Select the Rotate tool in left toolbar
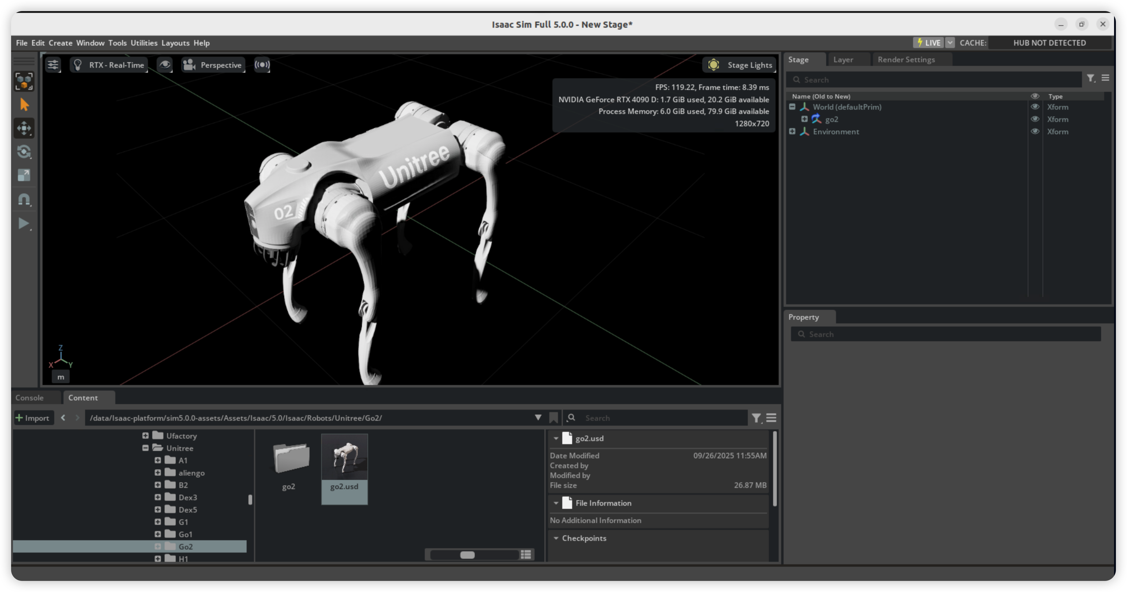The height and width of the screenshot is (592, 1127). click(24, 152)
